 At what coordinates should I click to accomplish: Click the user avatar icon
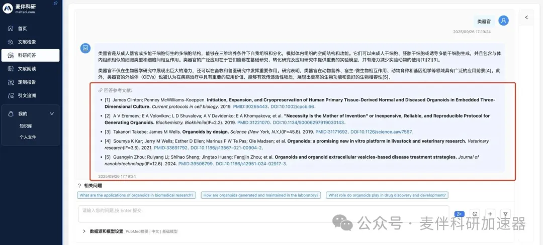(x=503, y=21)
